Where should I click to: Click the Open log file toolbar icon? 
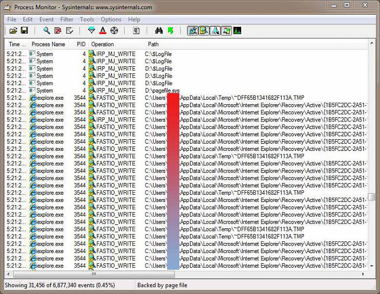tap(13, 31)
